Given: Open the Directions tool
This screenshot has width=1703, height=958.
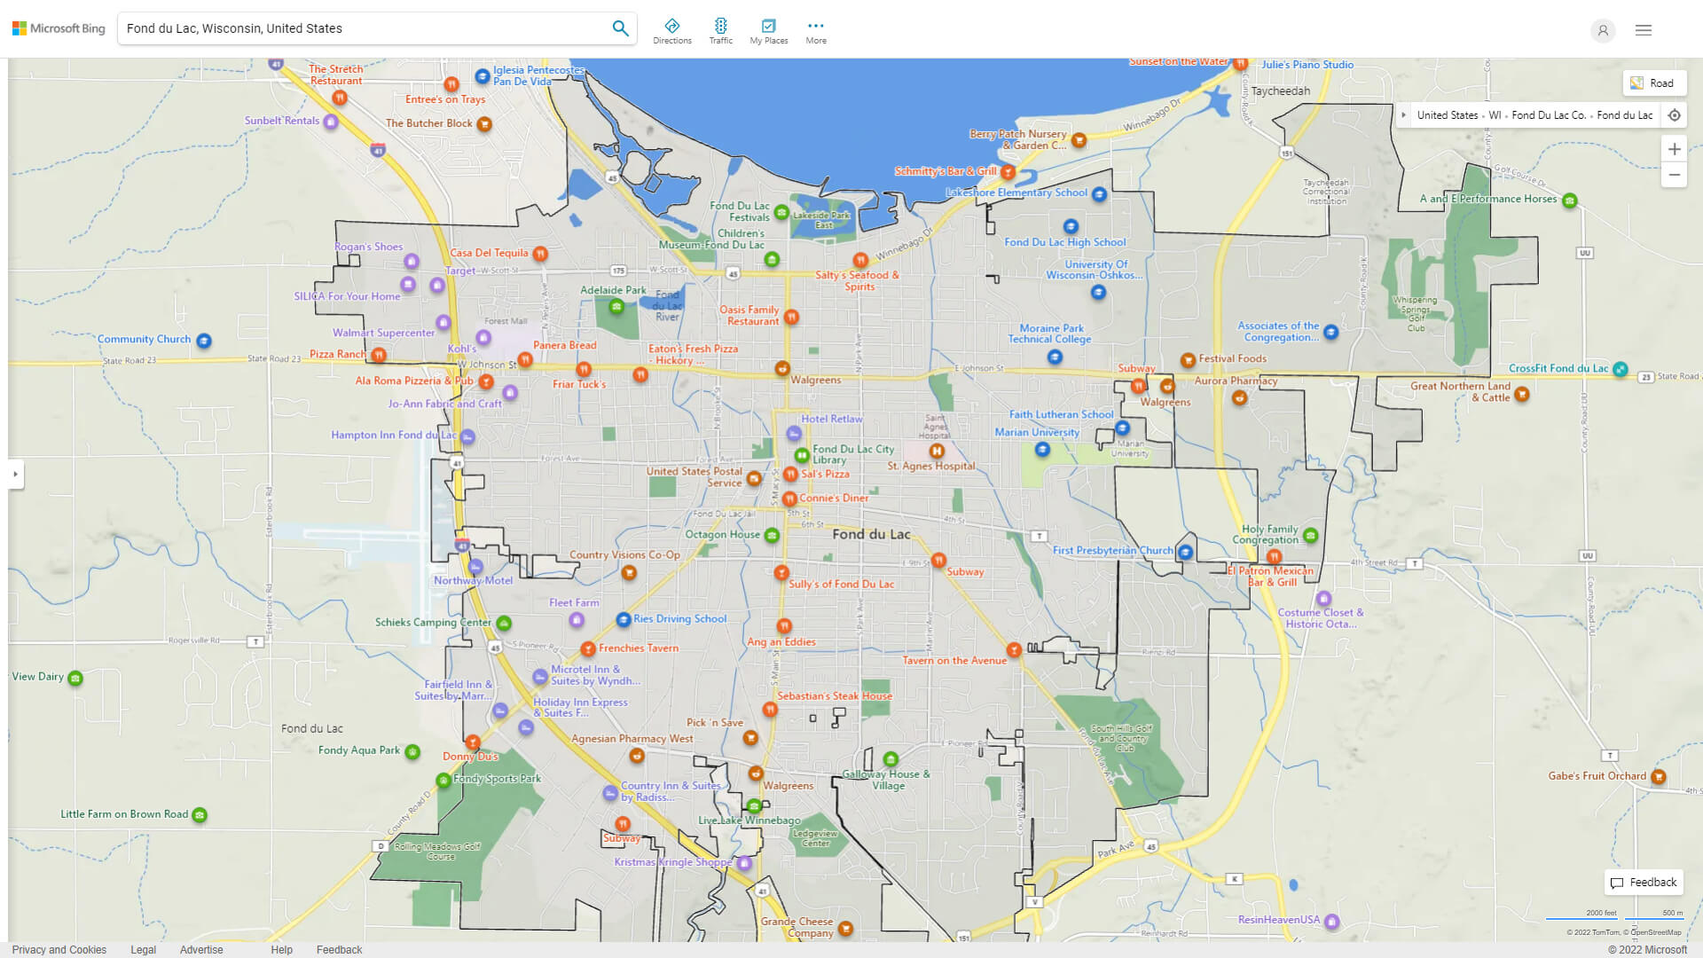Looking at the screenshot, I should (x=672, y=29).
